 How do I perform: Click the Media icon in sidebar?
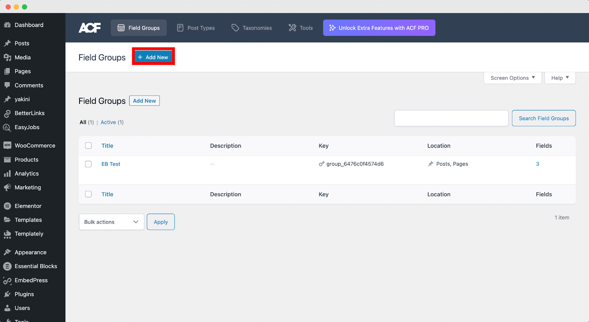(7, 57)
